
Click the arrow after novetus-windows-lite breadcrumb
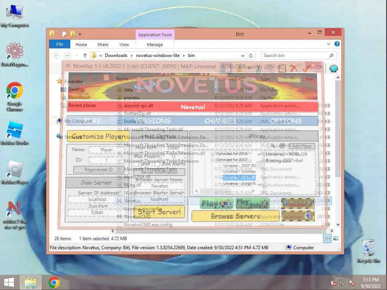[184, 56]
